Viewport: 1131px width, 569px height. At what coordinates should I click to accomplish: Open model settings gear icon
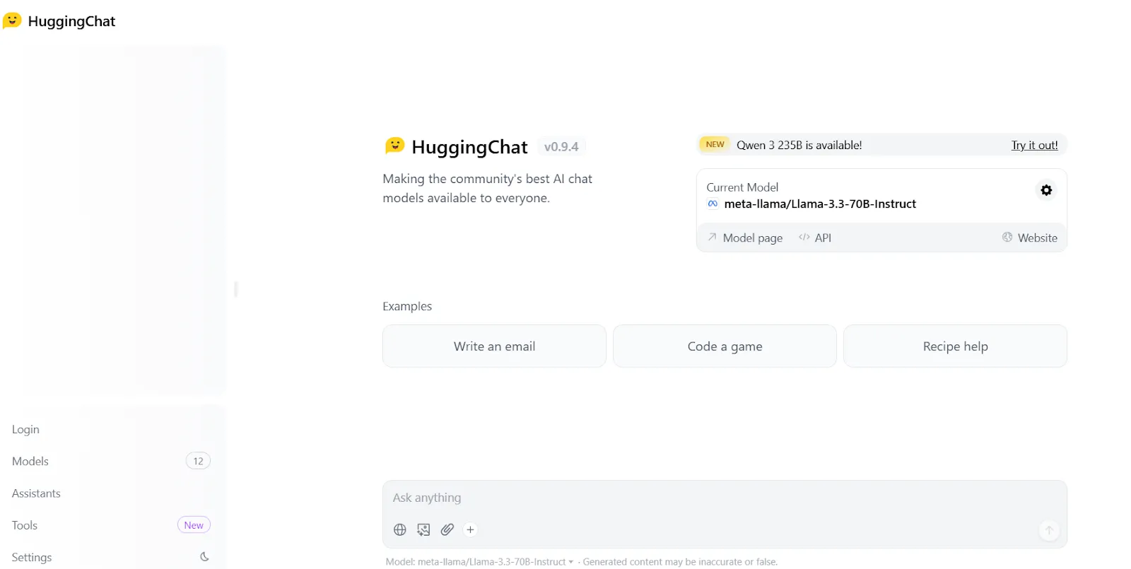[1046, 190]
